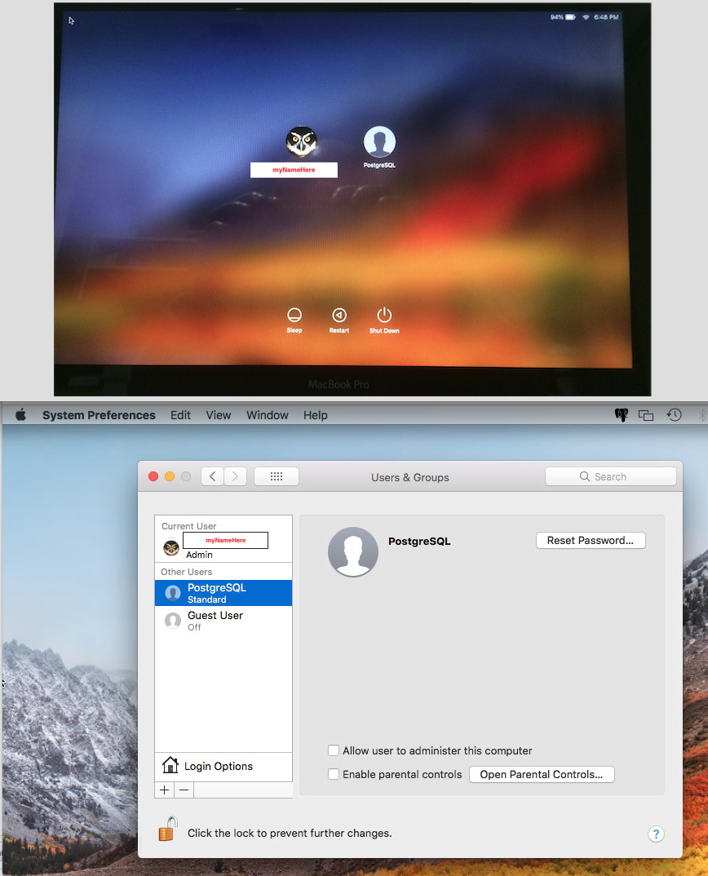Click Open Parental Controls button
This screenshot has height=876, width=708.
[542, 775]
